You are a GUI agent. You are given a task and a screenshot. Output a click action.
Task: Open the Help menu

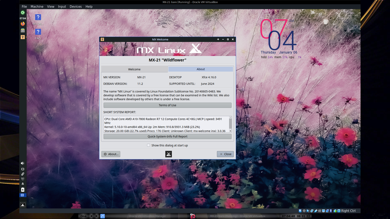(x=89, y=6)
